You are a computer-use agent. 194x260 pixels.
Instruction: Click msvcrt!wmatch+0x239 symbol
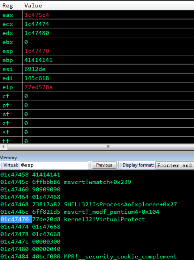pos(97,182)
